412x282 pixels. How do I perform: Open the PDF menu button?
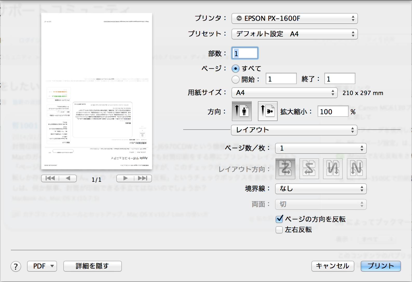click(x=42, y=266)
